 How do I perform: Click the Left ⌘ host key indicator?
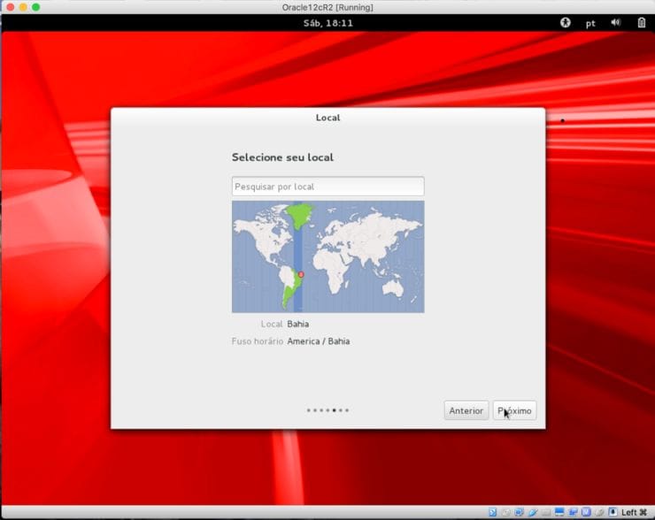pyautogui.click(x=634, y=512)
